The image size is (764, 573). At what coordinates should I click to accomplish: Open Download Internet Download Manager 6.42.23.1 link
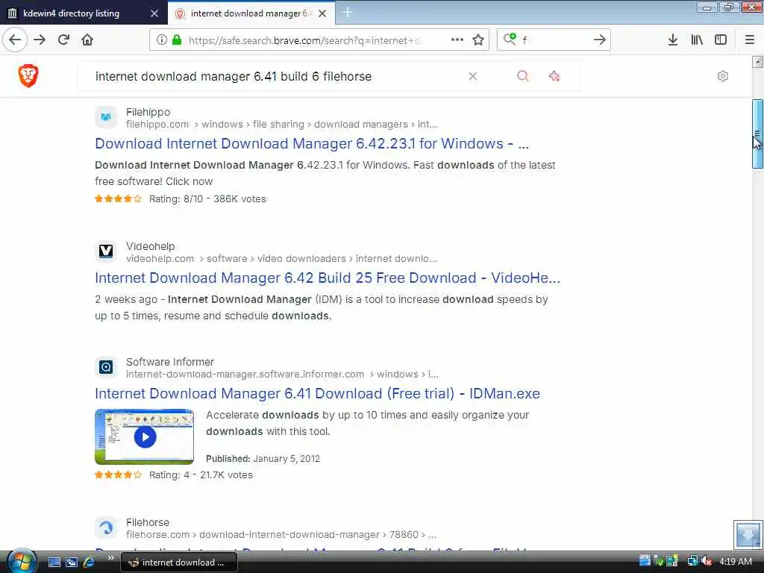(312, 144)
